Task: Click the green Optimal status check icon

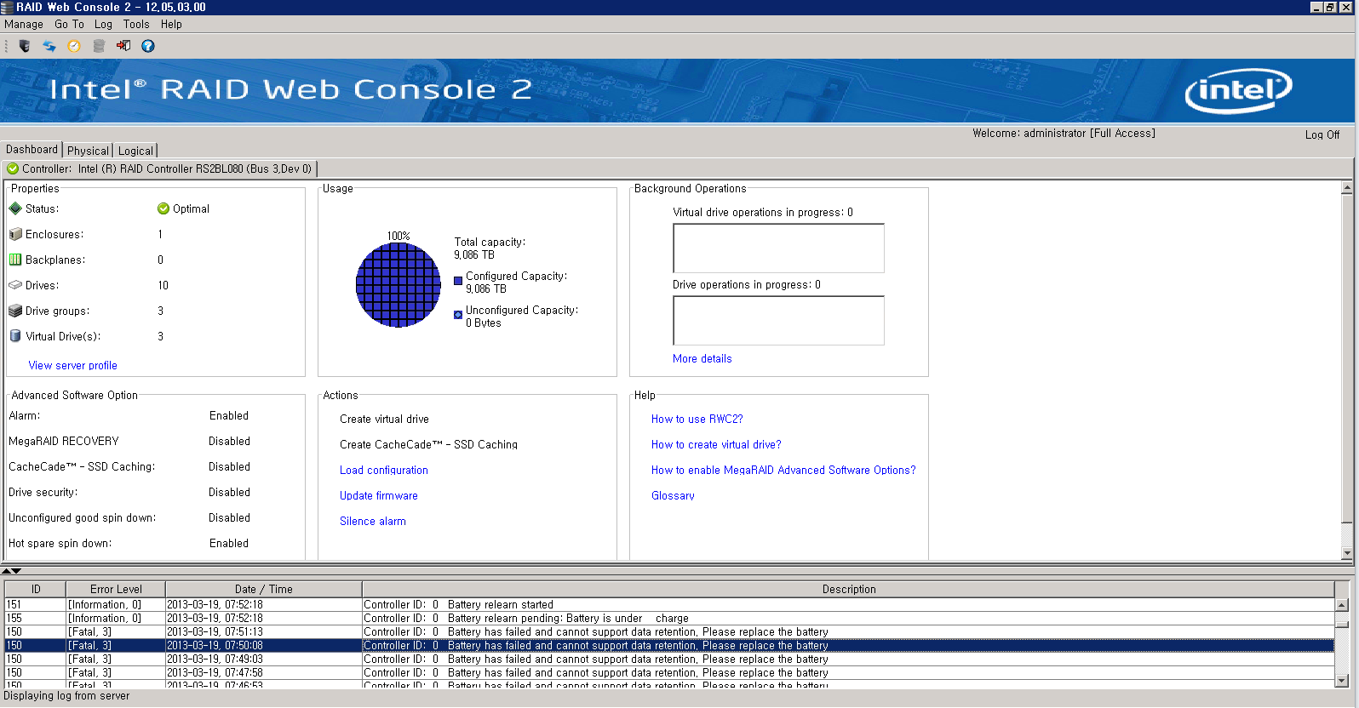Action: 163,208
